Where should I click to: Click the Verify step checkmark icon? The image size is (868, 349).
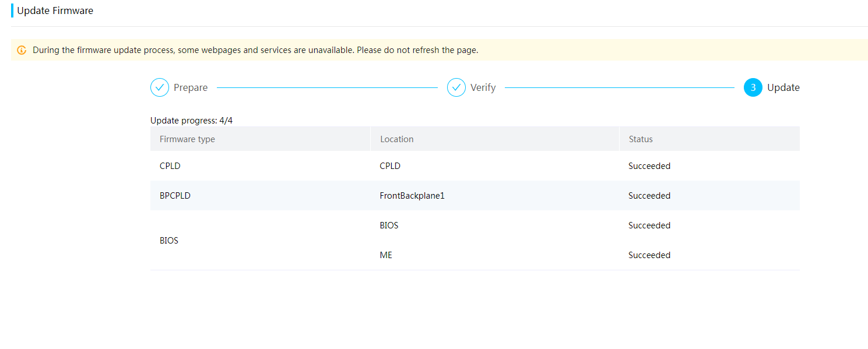tap(456, 87)
